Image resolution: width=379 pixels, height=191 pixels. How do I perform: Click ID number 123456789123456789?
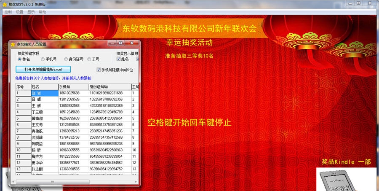click(110, 112)
